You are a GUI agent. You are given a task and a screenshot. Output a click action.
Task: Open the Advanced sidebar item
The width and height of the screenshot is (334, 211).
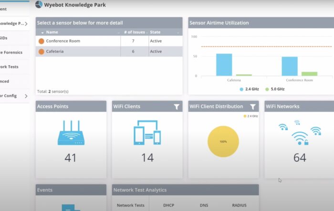4,81
